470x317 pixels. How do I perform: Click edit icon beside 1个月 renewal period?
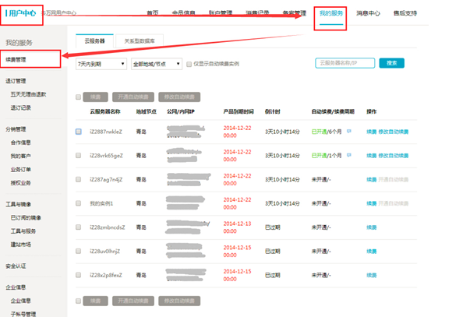click(x=349, y=155)
